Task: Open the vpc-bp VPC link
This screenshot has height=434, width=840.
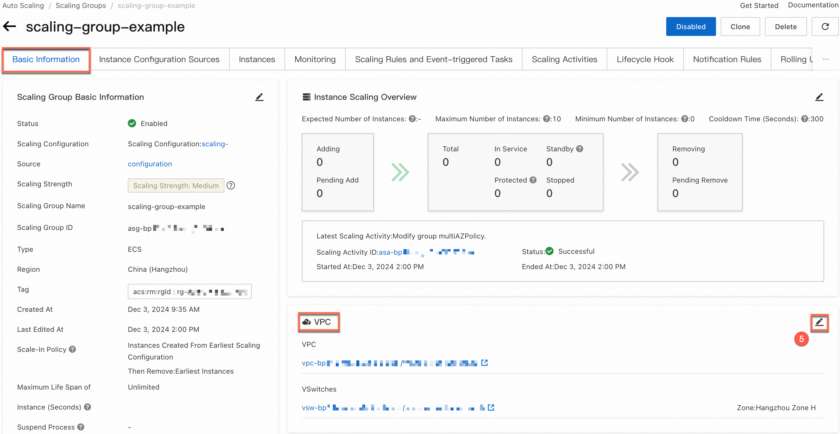Action: [390, 363]
